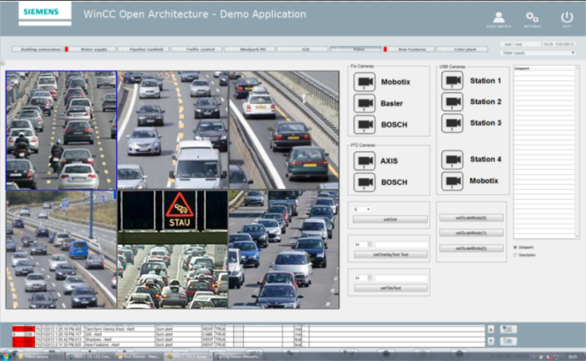Select the AXIS PTZ camera icon
The width and height of the screenshot is (586, 361).
pyautogui.click(x=364, y=160)
